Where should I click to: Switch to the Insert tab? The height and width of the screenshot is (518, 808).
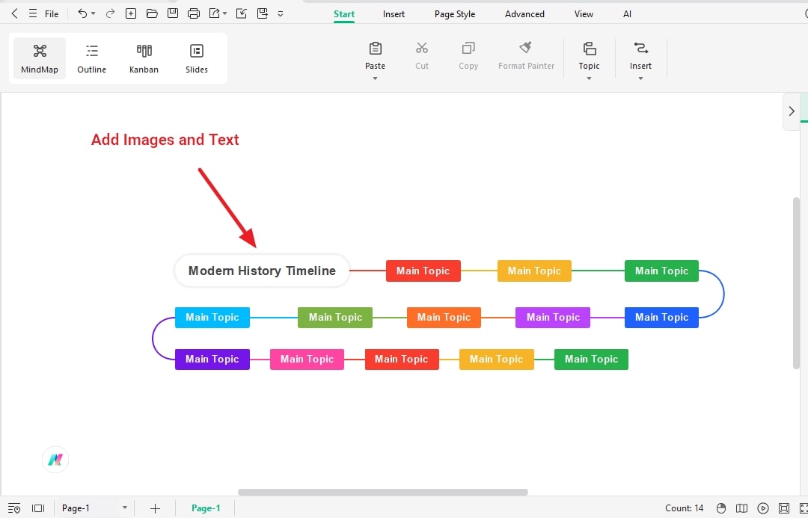[394, 14]
